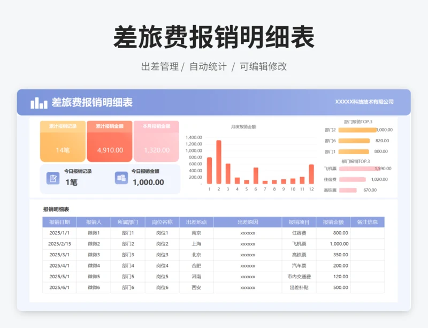
Task: Click date cell 2025/5/1
Action: coord(59,277)
